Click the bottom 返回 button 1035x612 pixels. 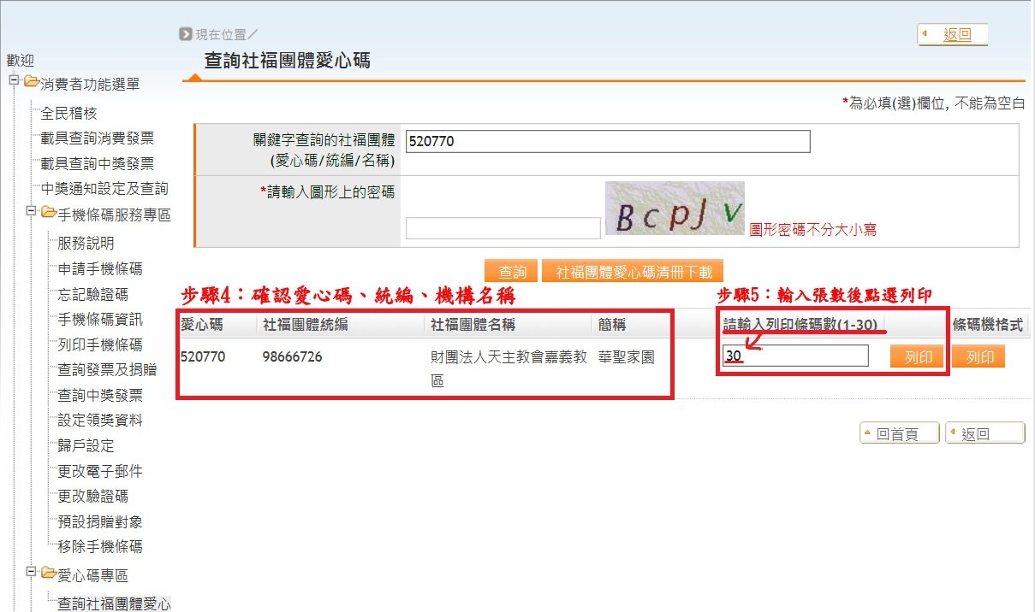984,433
